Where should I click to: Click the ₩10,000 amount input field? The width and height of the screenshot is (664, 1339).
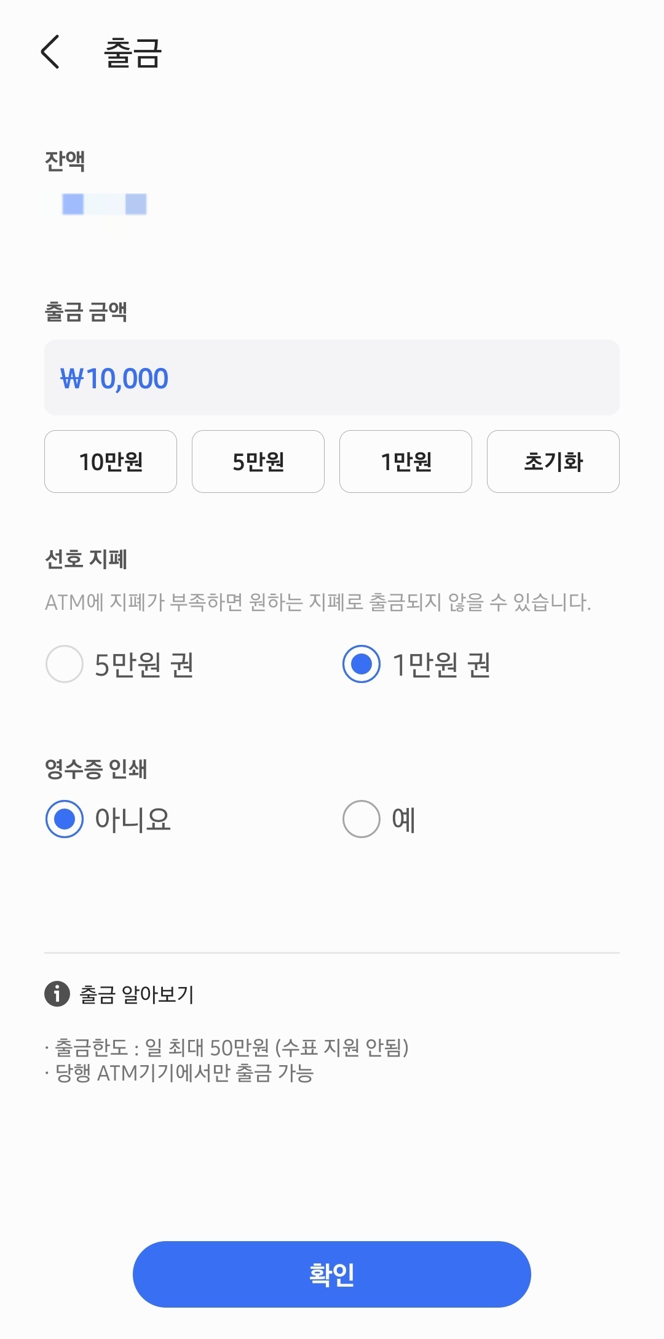point(332,378)
